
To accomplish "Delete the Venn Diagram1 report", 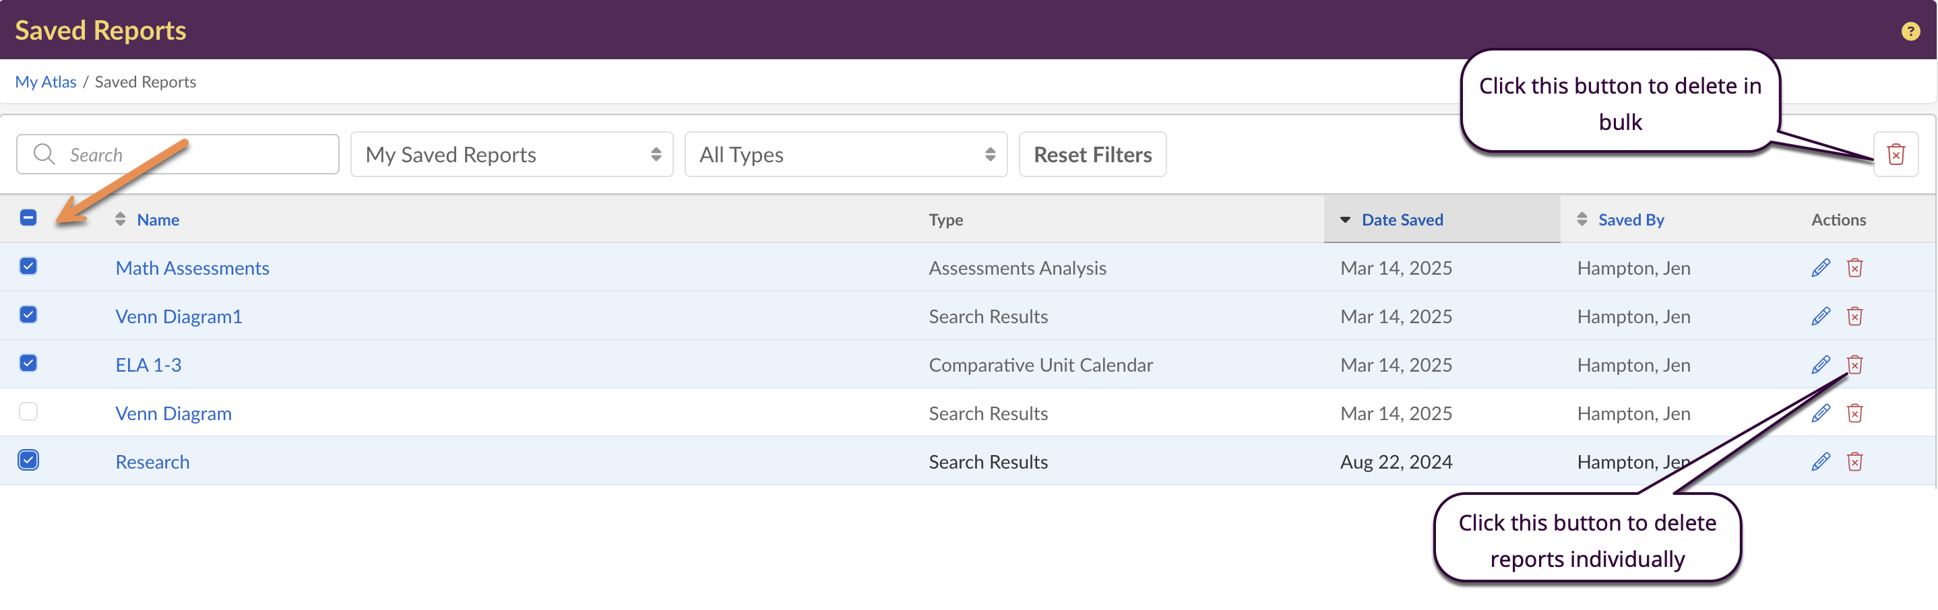I will click(1854, 316).
